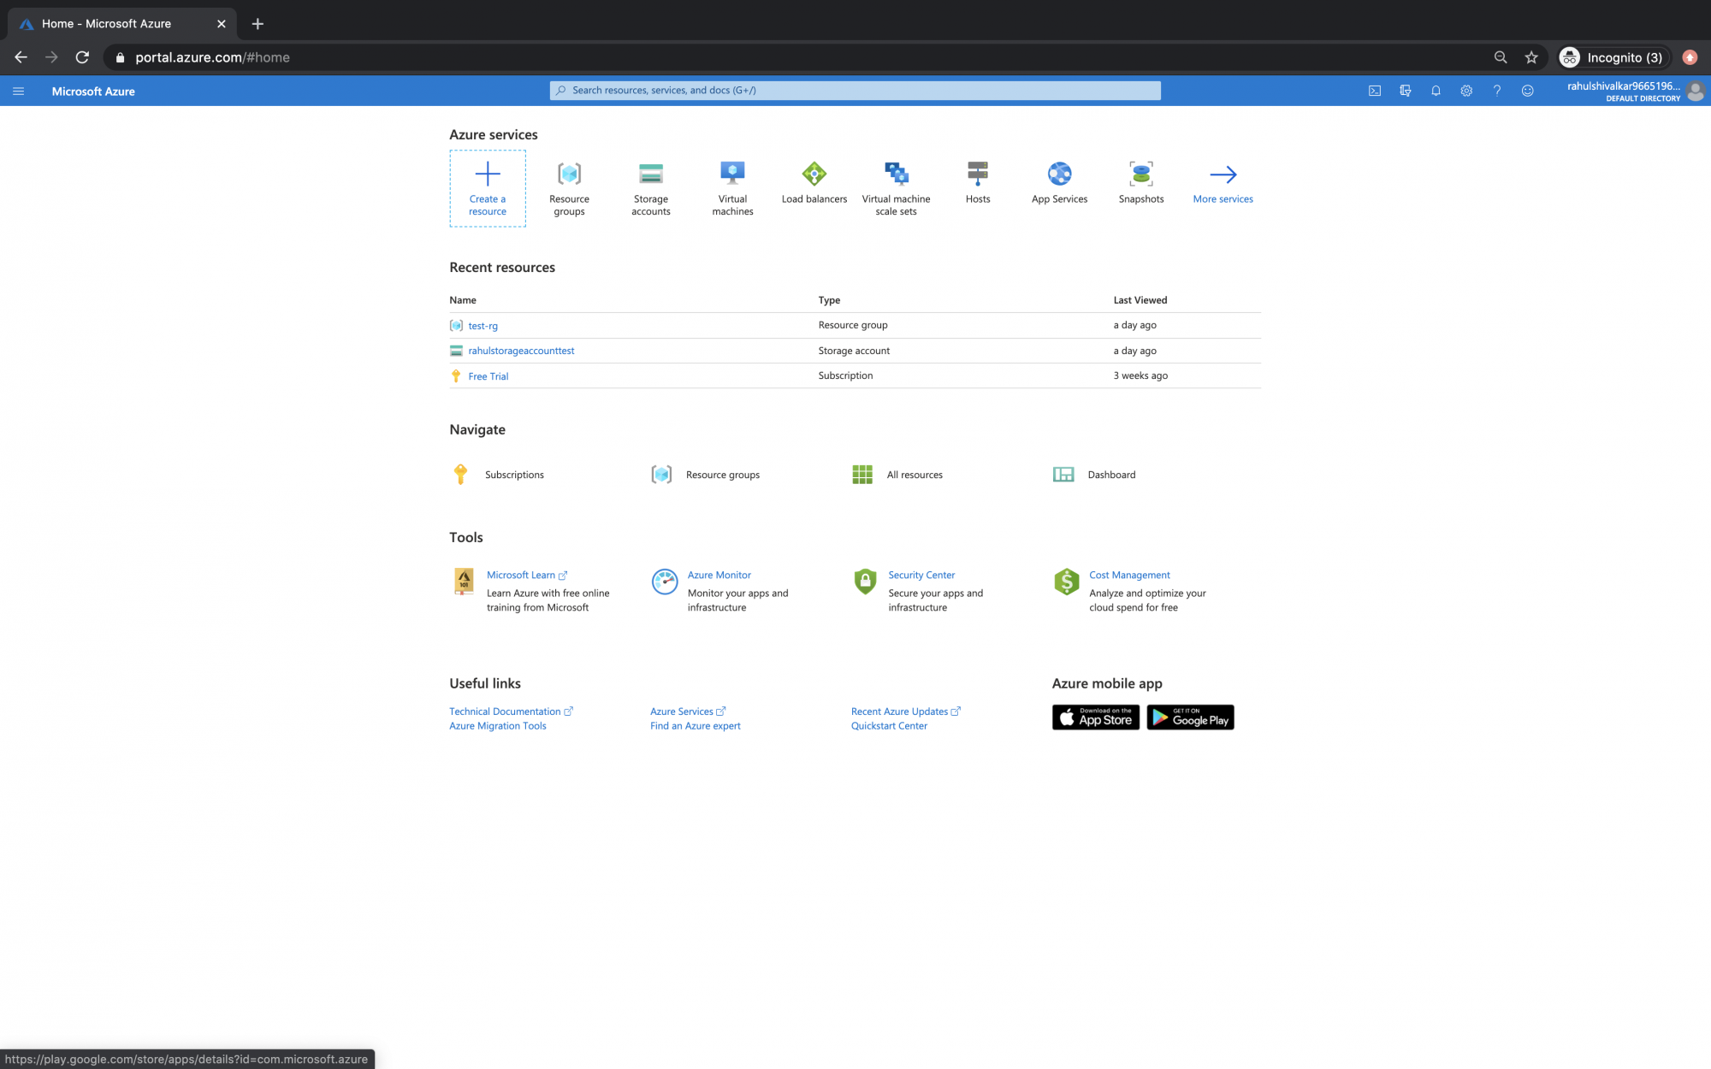The image size is (1711, 1069).
Task: Select the Load balancers service
Action: (x=814, y=180)
